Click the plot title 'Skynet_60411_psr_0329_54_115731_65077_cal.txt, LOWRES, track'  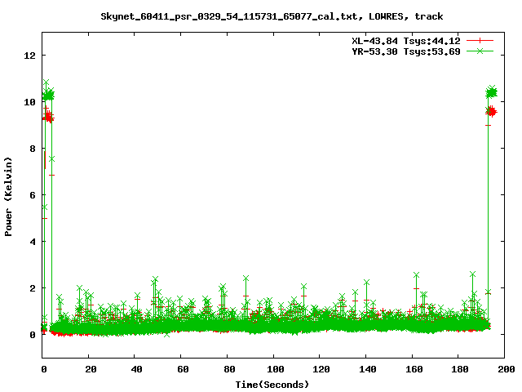272,16
